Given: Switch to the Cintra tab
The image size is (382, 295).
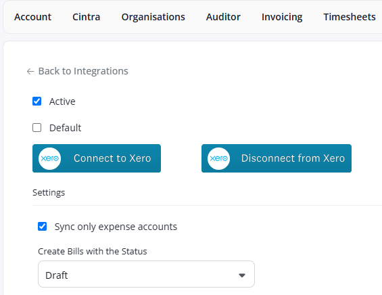Looking at the screenshot, I should (87, 17).
